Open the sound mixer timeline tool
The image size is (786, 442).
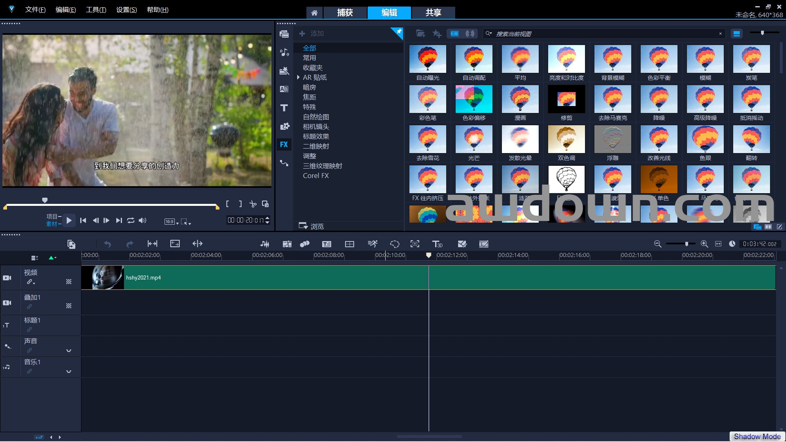tap(265, 244)
